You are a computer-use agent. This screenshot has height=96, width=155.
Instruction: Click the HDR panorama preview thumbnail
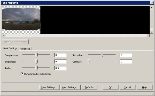21,20
